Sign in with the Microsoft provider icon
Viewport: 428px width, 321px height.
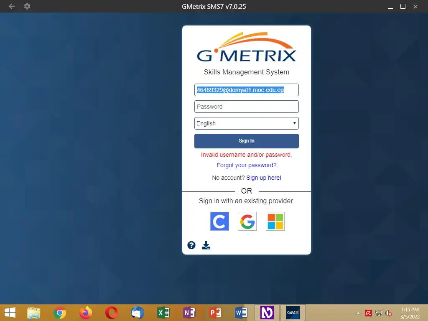click(x=275, y=222)
